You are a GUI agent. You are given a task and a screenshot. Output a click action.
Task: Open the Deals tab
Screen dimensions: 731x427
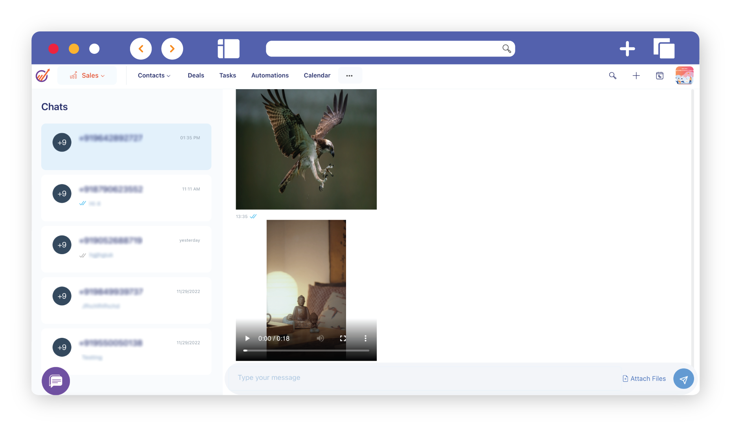196,75
